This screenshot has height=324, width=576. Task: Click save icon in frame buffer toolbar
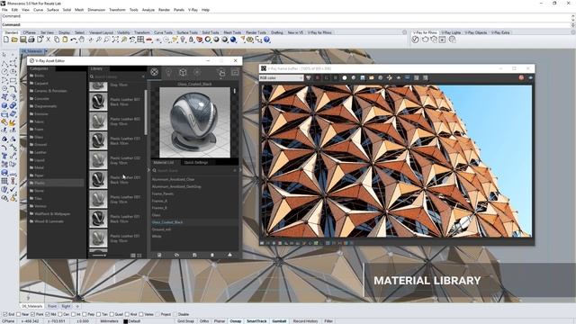[x=363, y=78]
